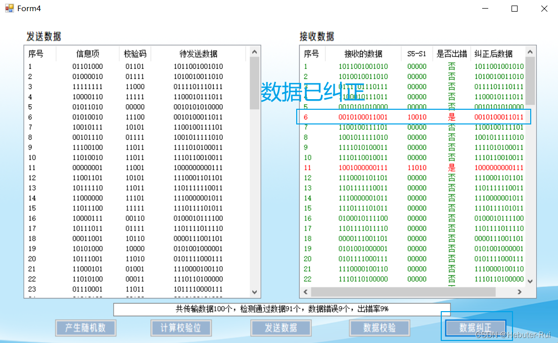Viewport: 558px width, 343px height.
Task: Click corrected data 0000111001101 in row 18
Action: 499,239
